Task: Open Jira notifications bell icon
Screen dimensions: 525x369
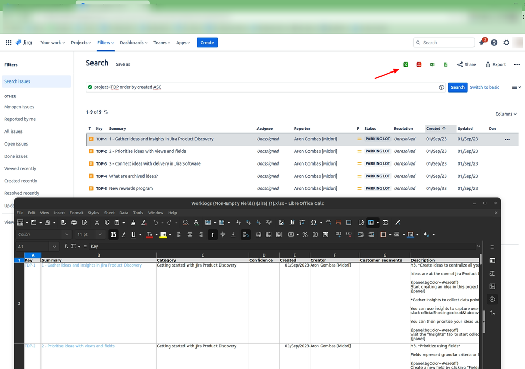Action: click(482, 42)
